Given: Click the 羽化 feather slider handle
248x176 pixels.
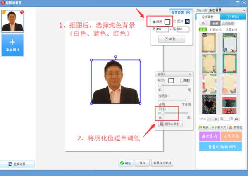Looking at the screenshot, I should (162, 113).
